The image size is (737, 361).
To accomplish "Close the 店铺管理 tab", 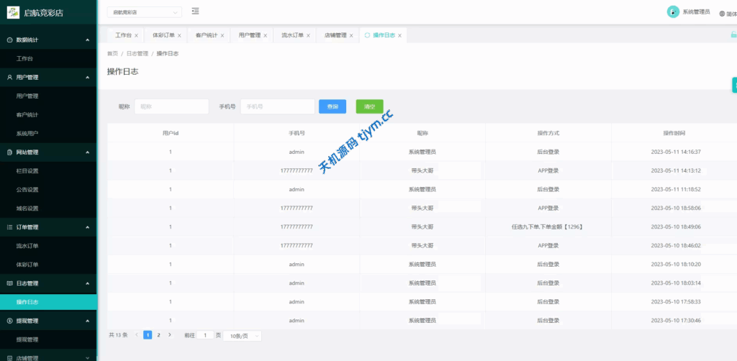I will (351, 35).
